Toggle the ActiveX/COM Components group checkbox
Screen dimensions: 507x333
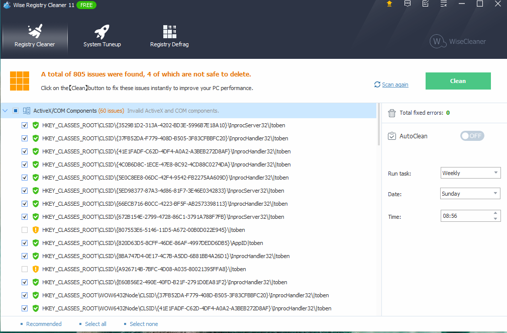click(x=16, y=111)
